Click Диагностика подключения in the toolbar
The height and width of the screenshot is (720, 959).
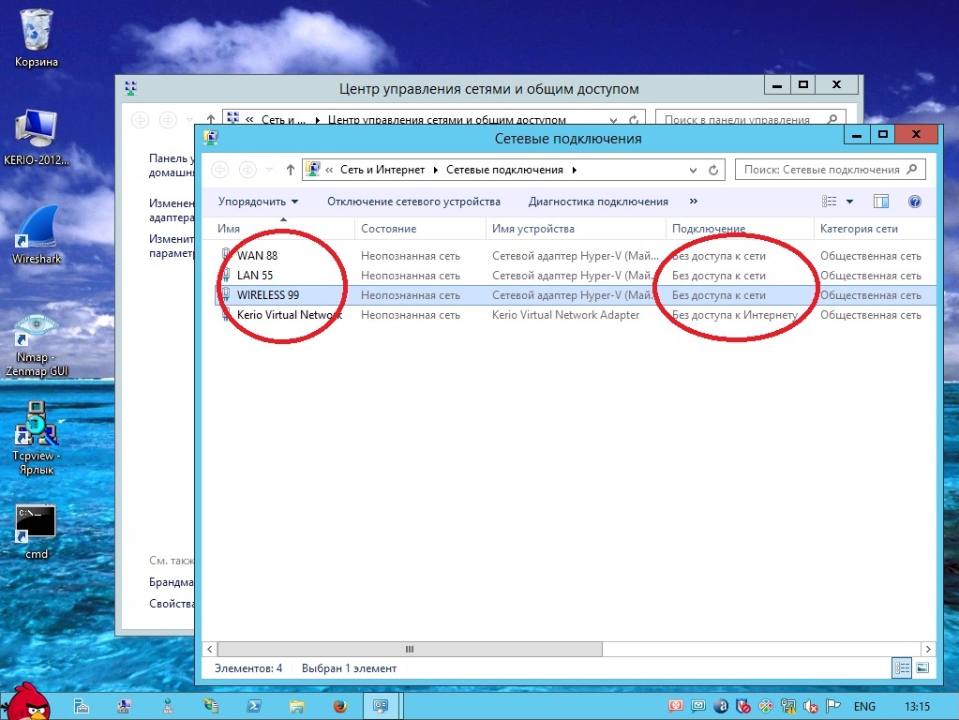point(598,202)
